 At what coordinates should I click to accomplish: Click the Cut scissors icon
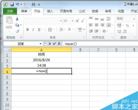coord(17,19)
